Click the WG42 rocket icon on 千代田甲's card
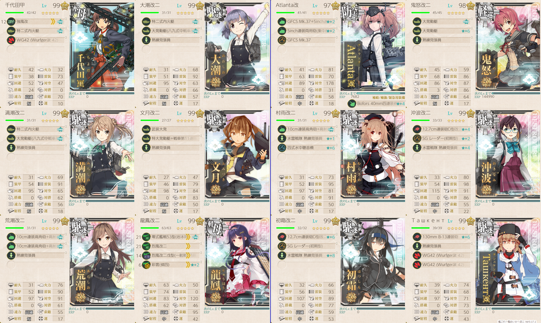 (11, 40)
